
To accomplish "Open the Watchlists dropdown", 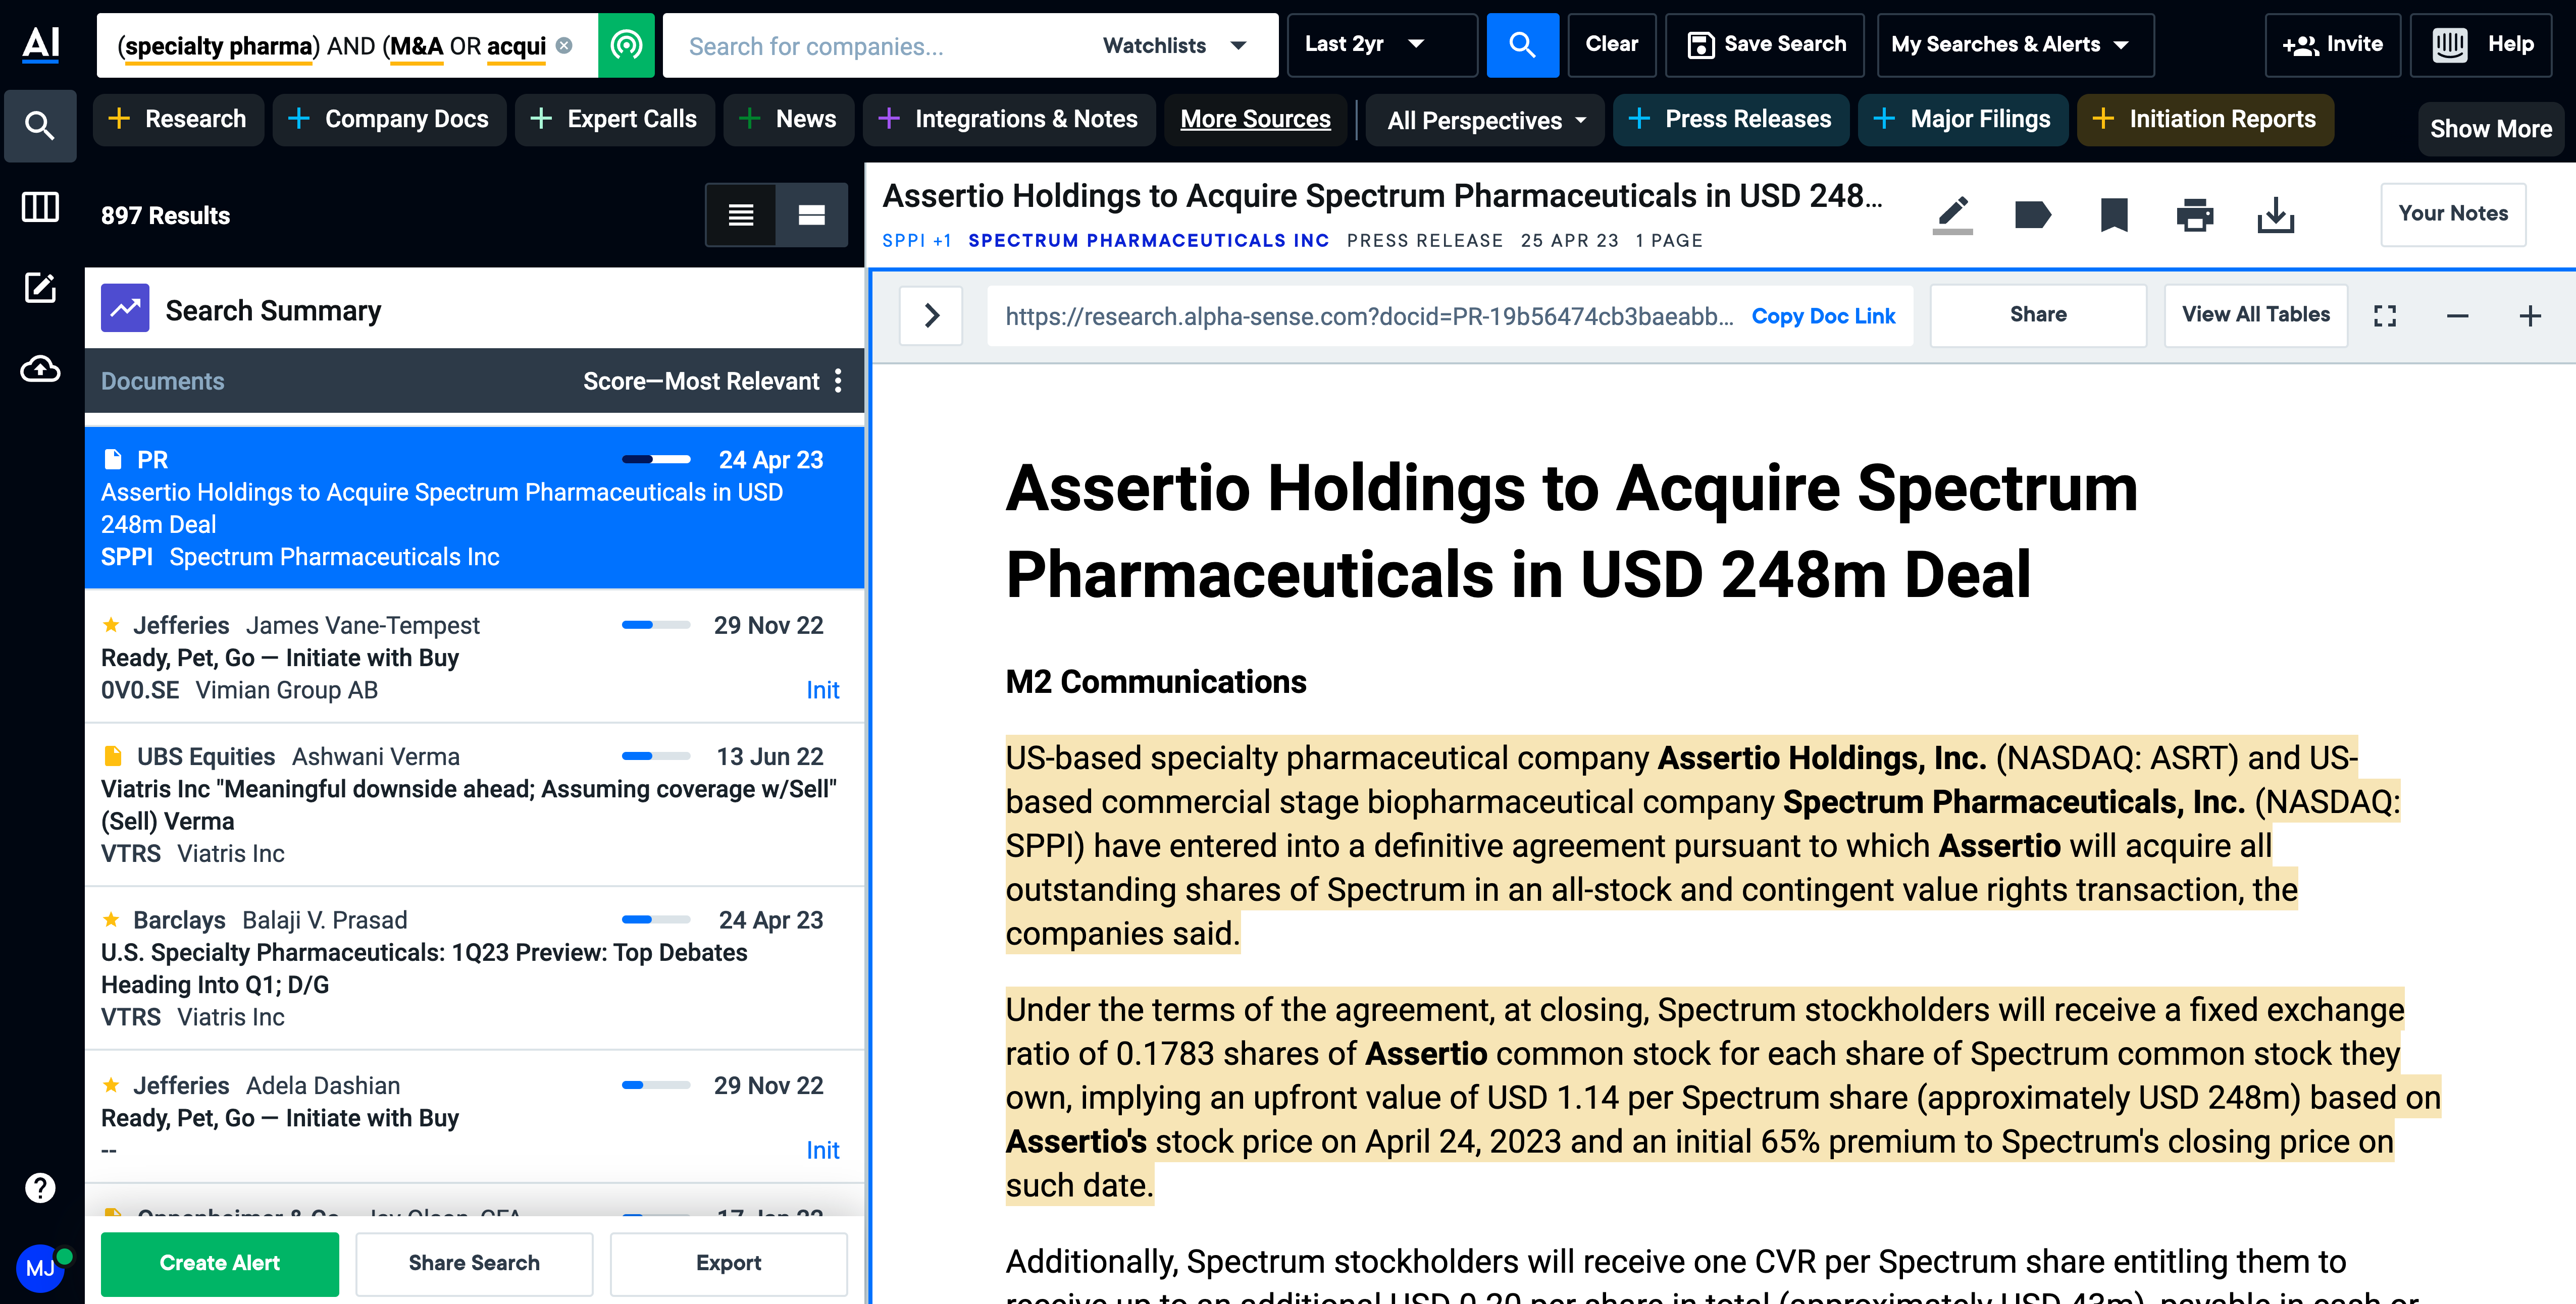I will [1175, 45].
